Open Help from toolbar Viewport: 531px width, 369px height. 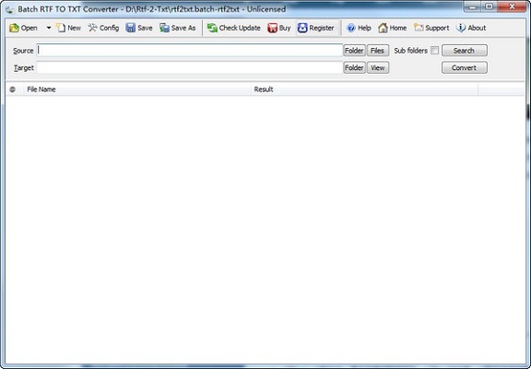click(359, 28)
